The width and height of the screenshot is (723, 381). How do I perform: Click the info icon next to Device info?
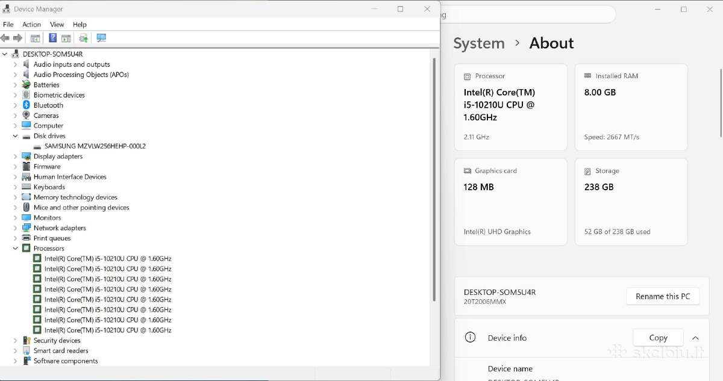click(471, 338)
